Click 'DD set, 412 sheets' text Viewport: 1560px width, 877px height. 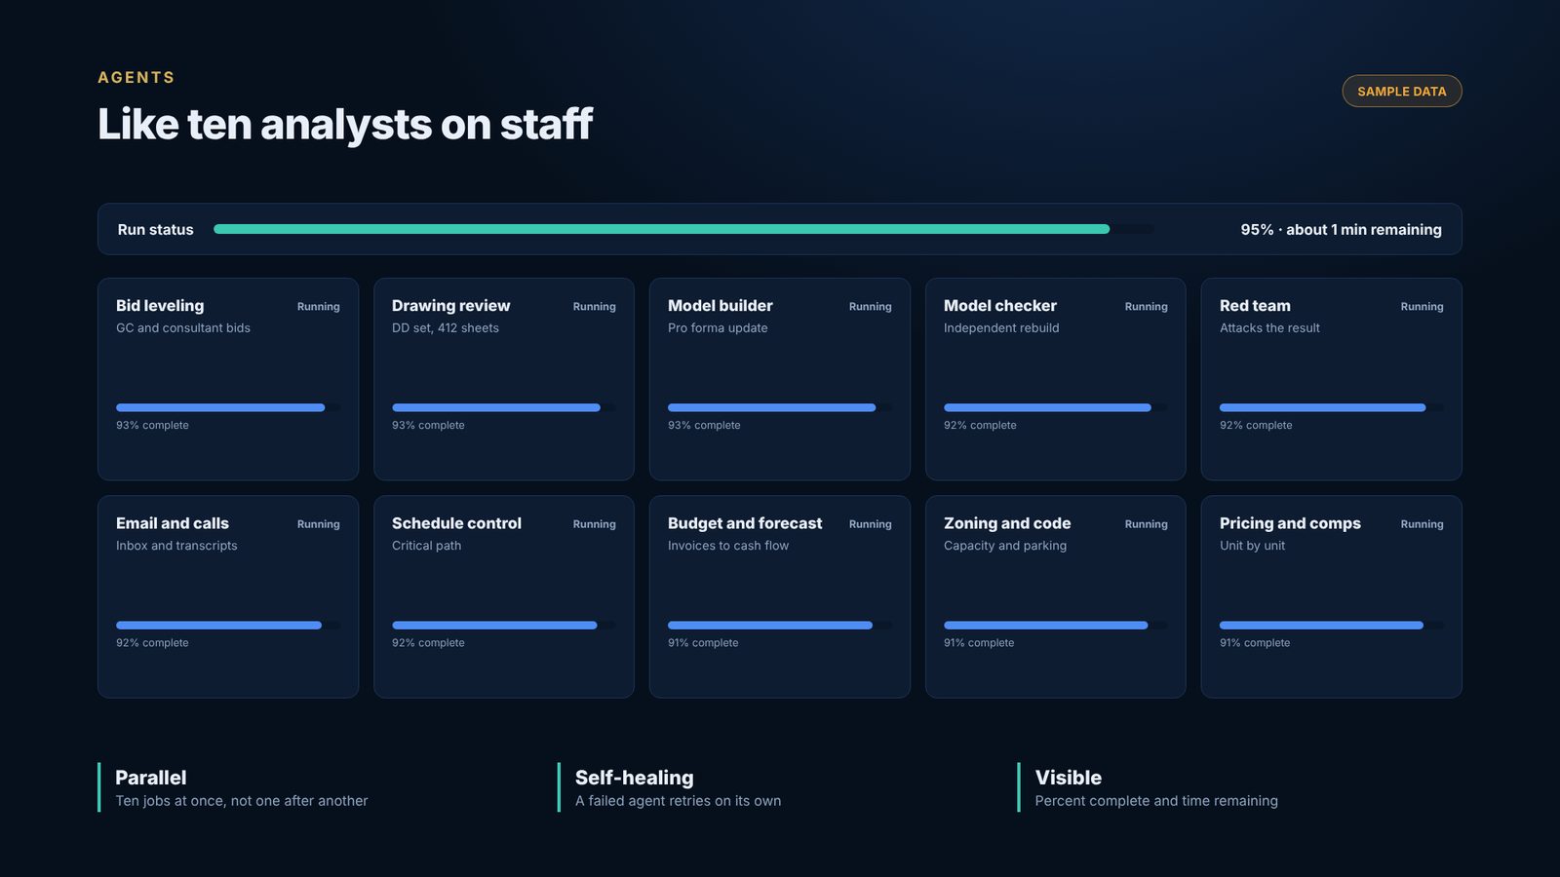(x=445, y=327)
